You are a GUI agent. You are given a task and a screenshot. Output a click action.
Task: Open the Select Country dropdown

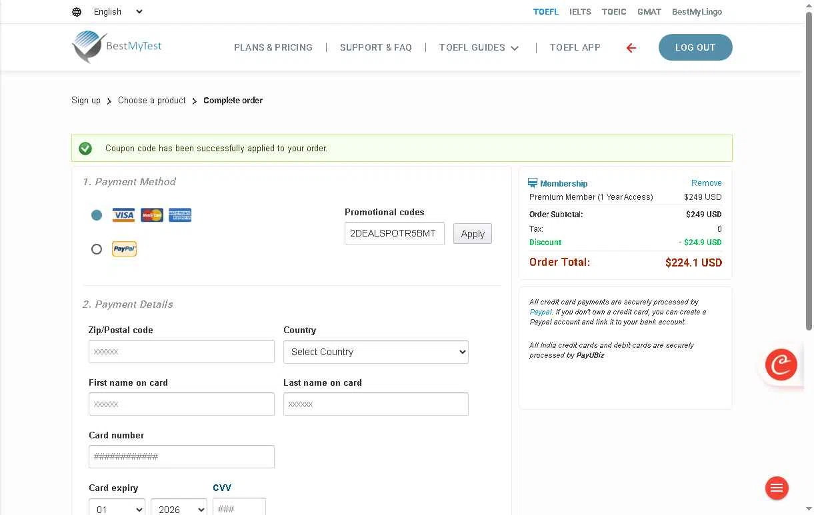(376, 352)
